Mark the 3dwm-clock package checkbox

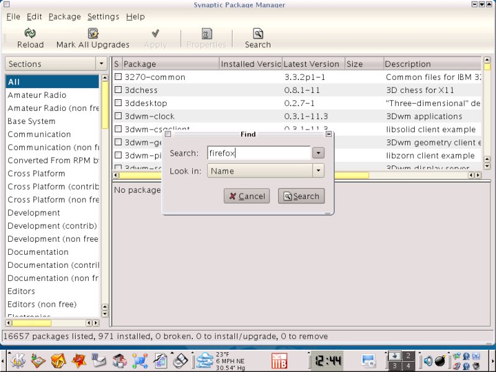pos(118,117)
